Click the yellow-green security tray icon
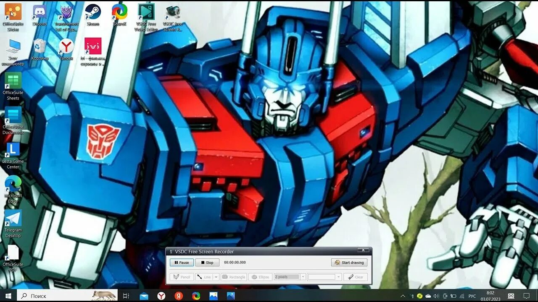 coord(419,296)
